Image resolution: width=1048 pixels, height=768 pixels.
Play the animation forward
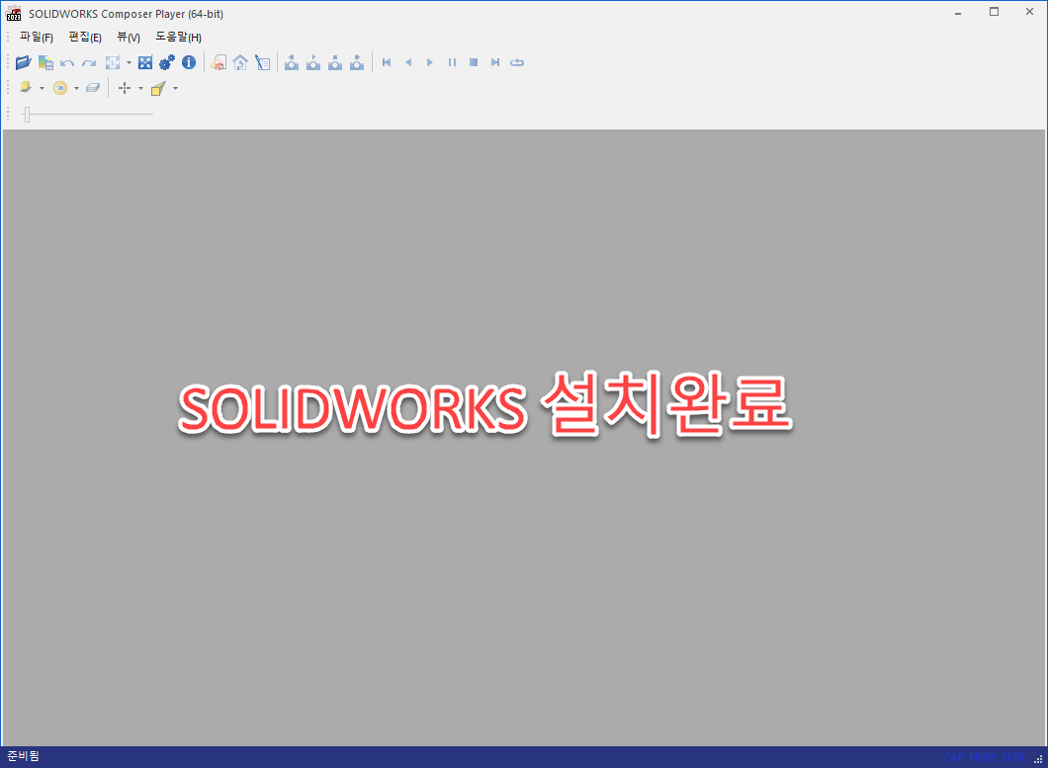click(430, 62)
